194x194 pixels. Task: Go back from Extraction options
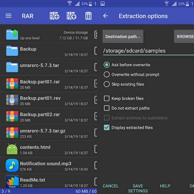pos(105,16)
